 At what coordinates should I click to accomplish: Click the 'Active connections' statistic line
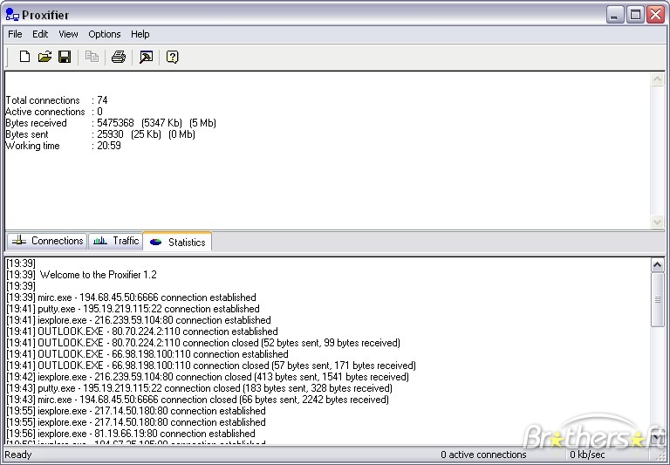click(x=54, y=112)
